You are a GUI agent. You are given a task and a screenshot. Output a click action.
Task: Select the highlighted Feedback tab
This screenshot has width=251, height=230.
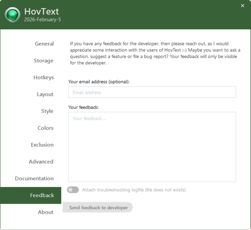[42, 195]
